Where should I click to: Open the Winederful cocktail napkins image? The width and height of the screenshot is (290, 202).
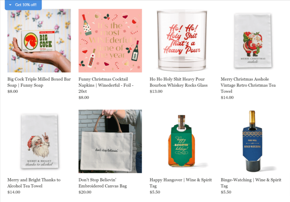(110, 41)
